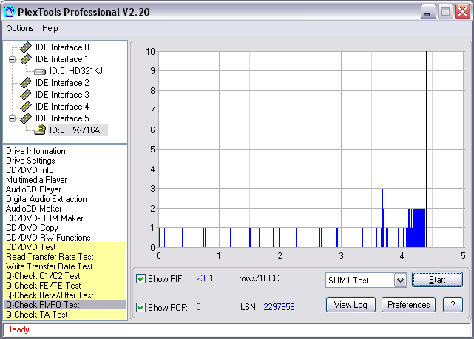Collapse the IDE Interface 1 tree node
The height and width of the screenshot is (339, 474).
pyautogui.click(x=12, y=59)
